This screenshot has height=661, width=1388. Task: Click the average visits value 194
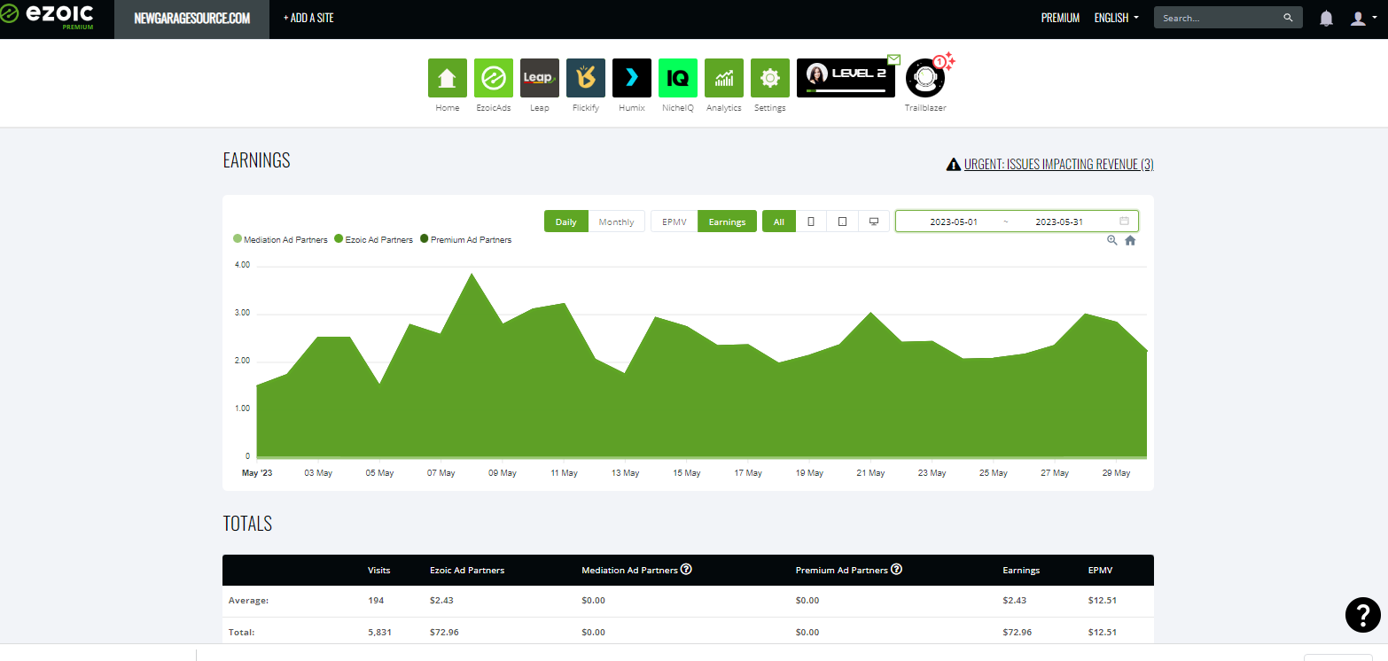376,601
